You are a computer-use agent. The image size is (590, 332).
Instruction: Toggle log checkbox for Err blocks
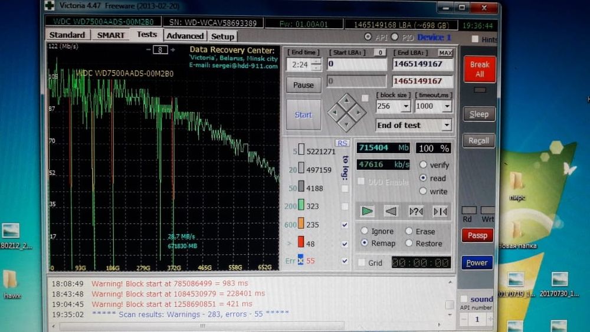[345, 261]
